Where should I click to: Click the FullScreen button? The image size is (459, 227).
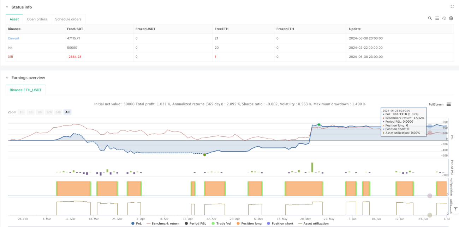pyautogui.click(x=436, y=104)
